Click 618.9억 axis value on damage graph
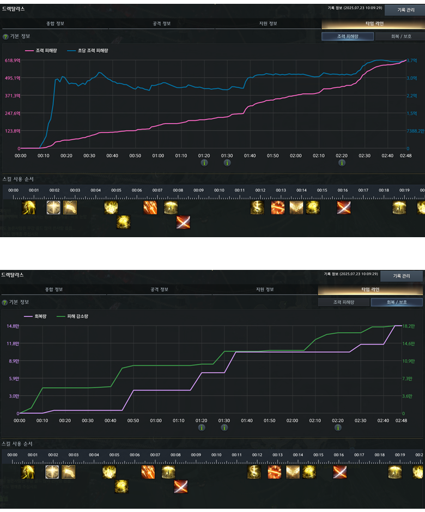 [x=13, y=61]
